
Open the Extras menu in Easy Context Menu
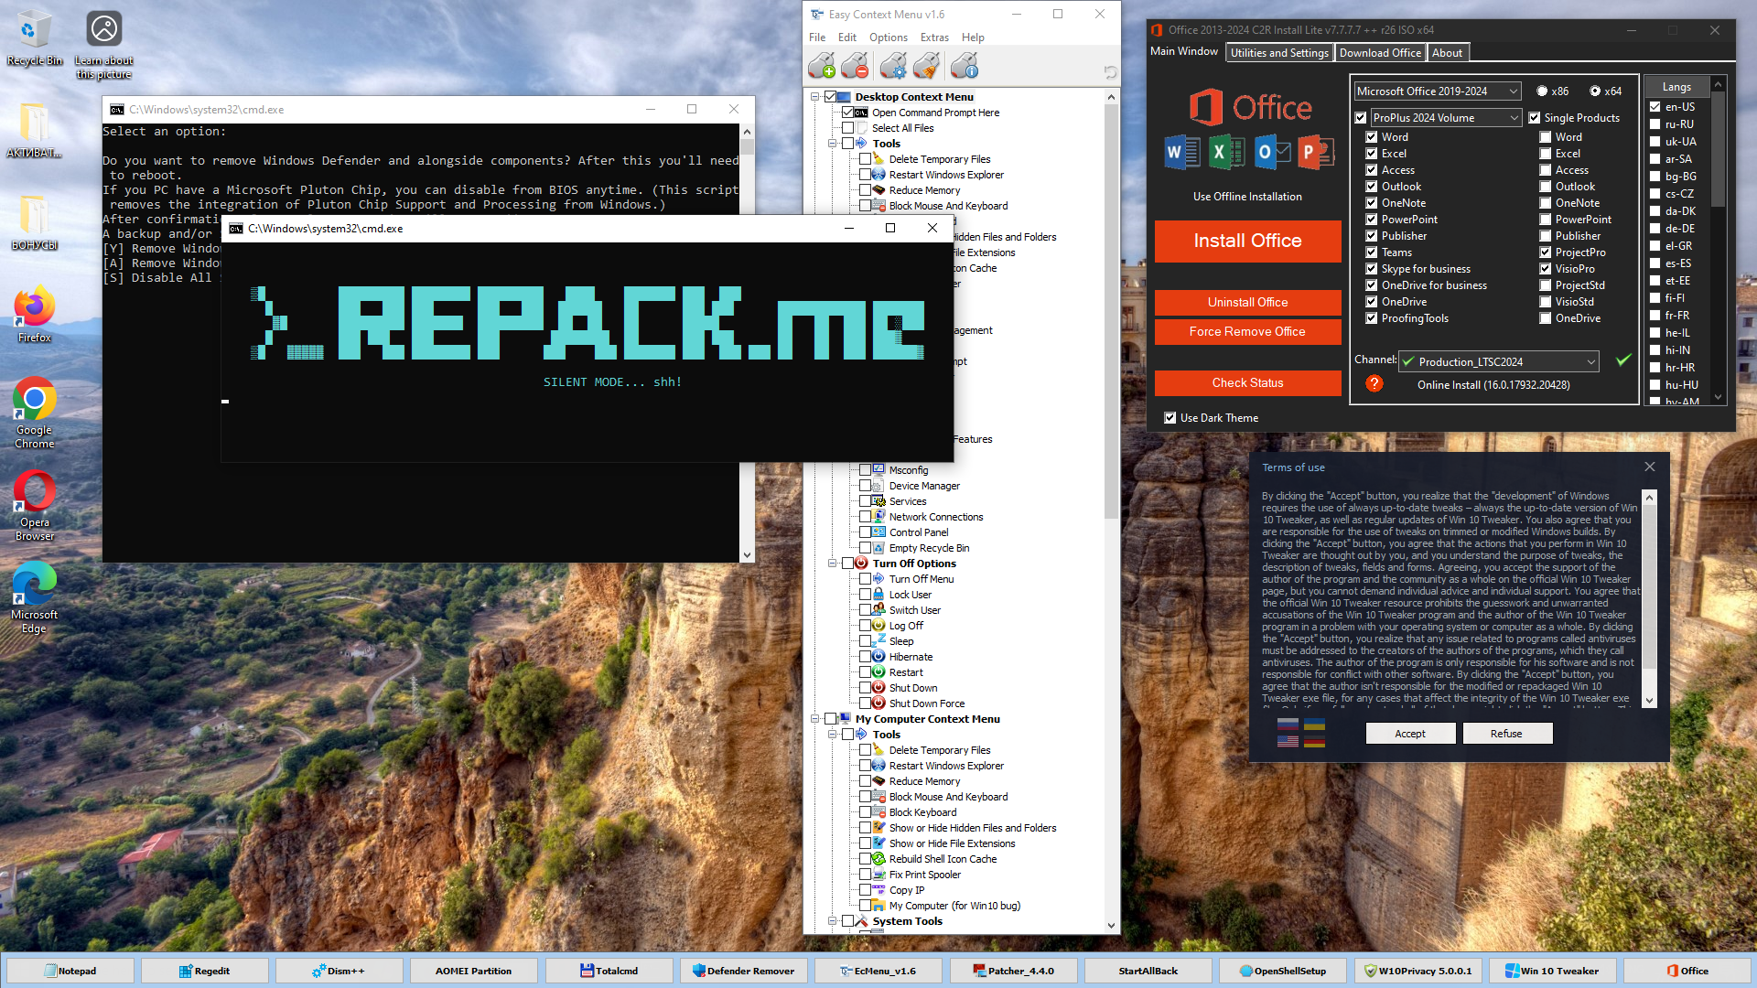click(x=934, y=38)
